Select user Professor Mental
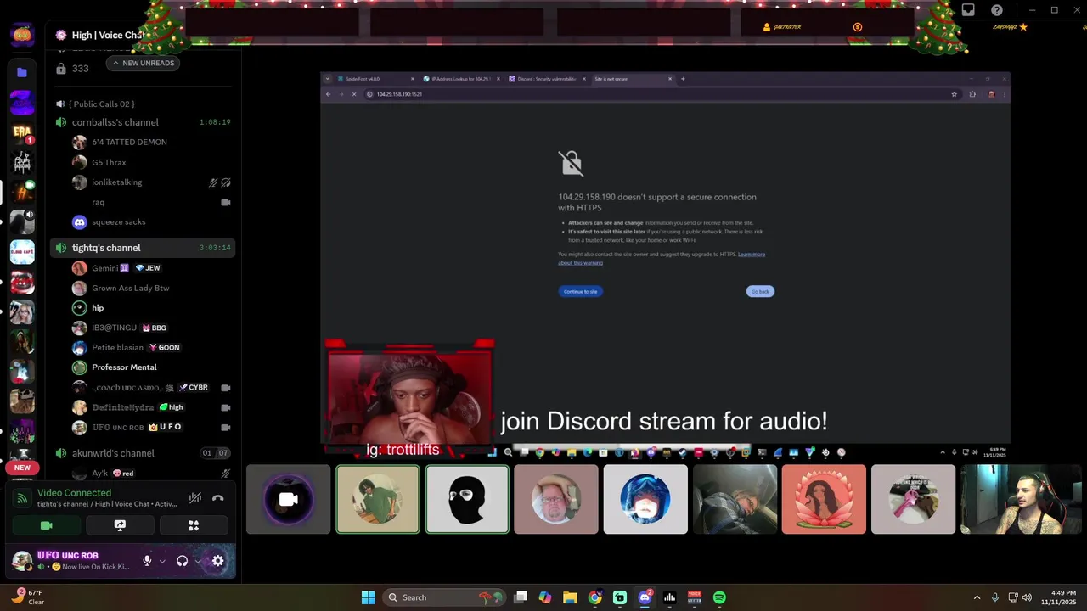The height and width of the screenshot is (611, 1087). (x=124, y=367)
